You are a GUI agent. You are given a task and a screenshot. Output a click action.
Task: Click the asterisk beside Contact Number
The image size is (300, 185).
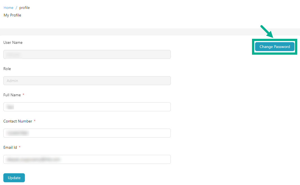pyautogui.click(x=35, y=121)
